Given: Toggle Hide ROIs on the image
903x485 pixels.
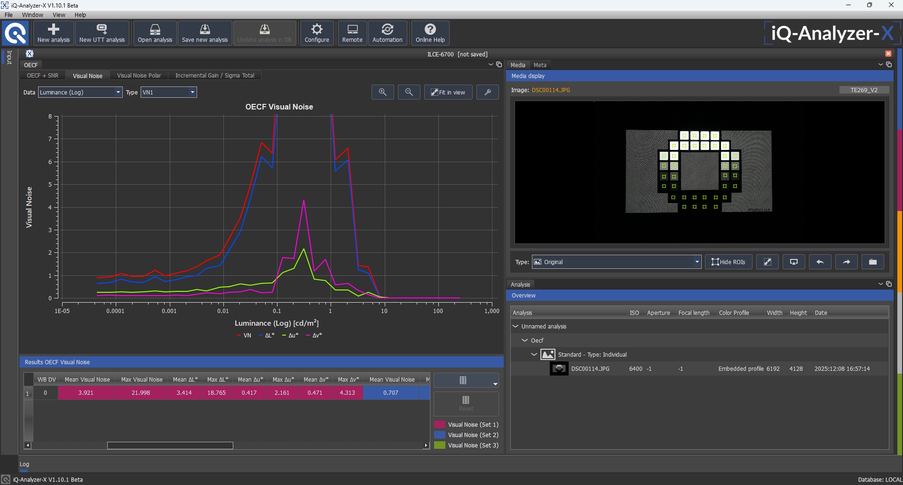Looking at the screenshot, I should [729, 262].
